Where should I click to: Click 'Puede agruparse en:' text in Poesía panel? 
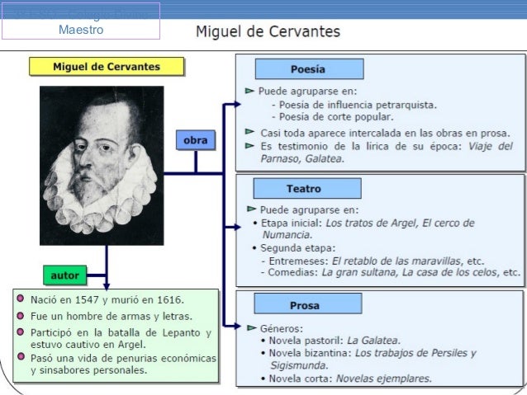click(307, 92)
